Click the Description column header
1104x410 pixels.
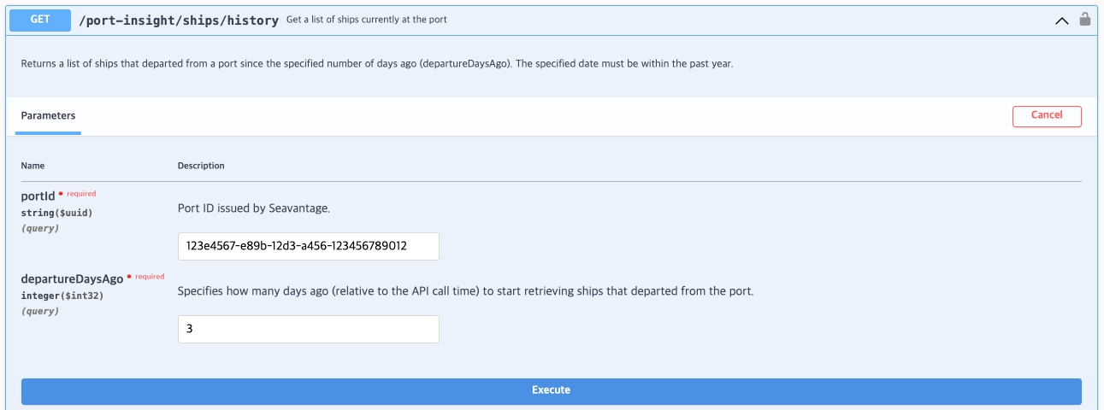click(x=201, y=166)
